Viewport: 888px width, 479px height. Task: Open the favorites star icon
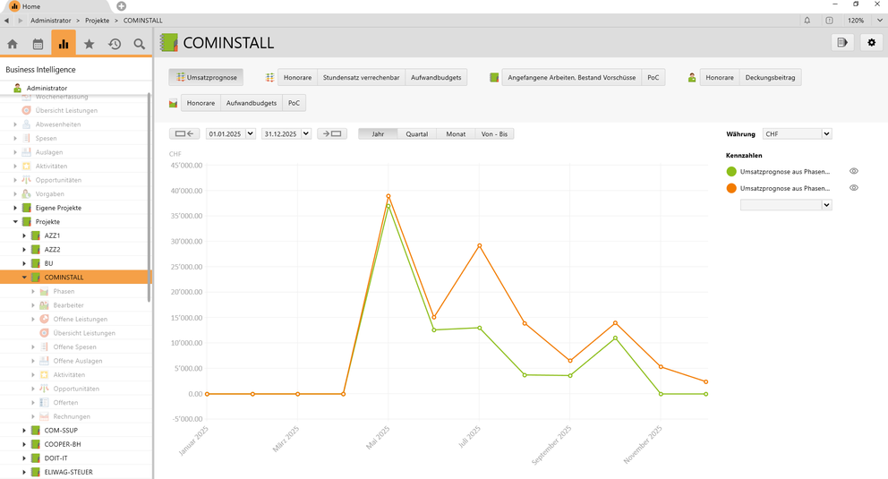pyautogui.click(x=89, y=44)
